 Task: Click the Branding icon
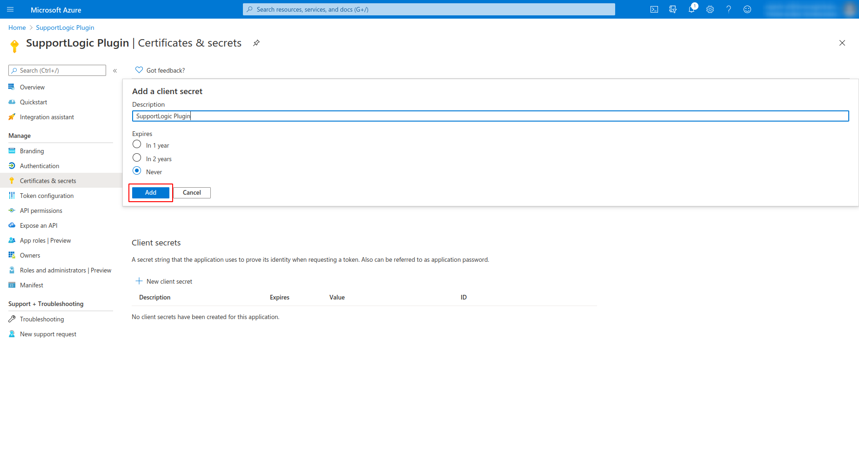[12, 151]
